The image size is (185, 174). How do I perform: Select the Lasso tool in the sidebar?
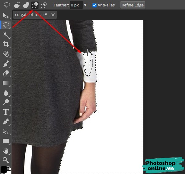tap(6, 25)
